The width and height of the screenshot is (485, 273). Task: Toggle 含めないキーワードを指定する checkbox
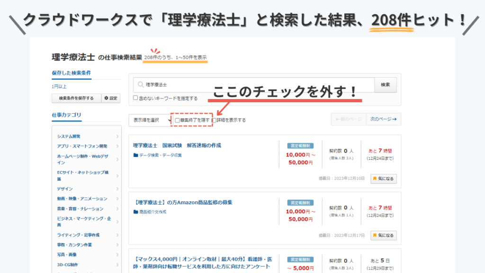click(135, 98)
